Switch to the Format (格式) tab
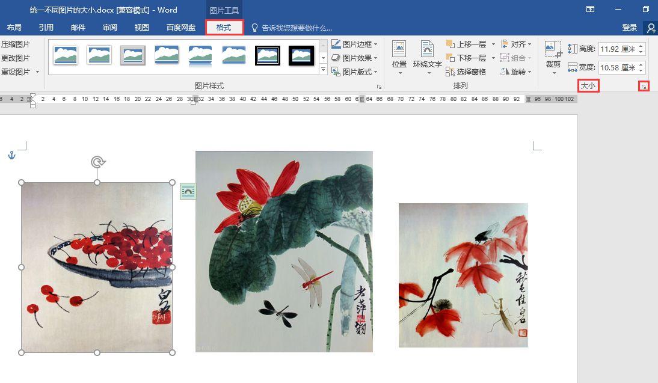The image size is (658, 383). coord(224,28)
